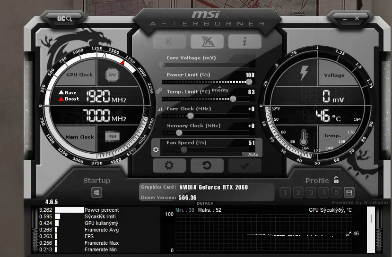Click the MEM chip icon in the gauge
This screenshot has height=257, width=392.
(112, 136)
